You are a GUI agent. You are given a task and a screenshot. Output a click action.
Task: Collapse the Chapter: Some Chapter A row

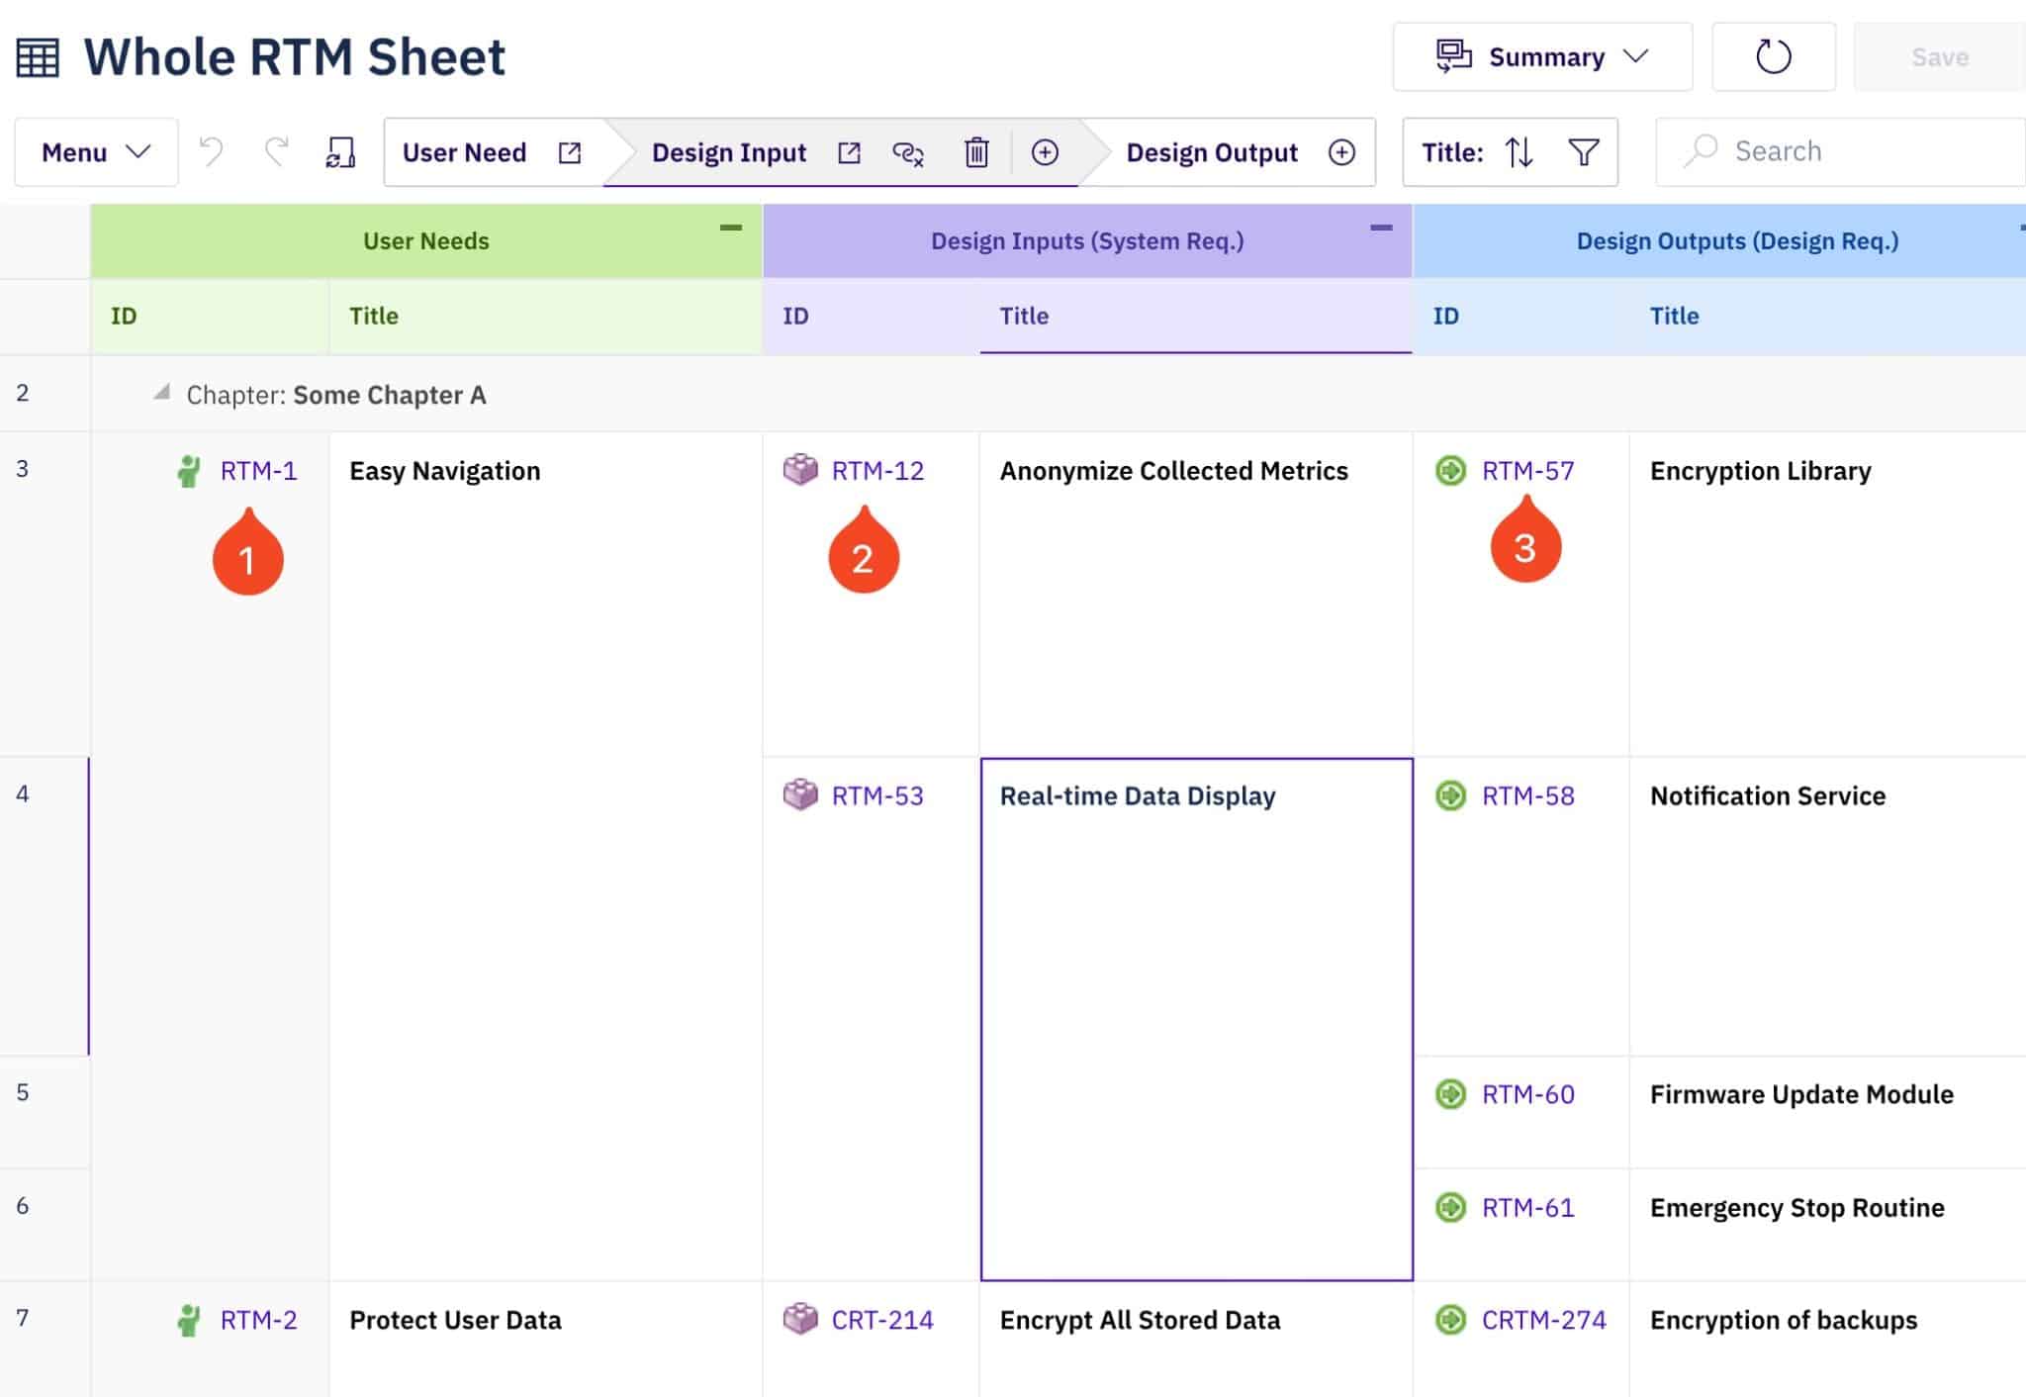(164, 393)
